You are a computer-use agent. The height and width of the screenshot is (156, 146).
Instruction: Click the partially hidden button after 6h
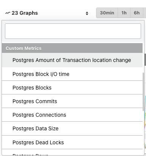[144, 13]
